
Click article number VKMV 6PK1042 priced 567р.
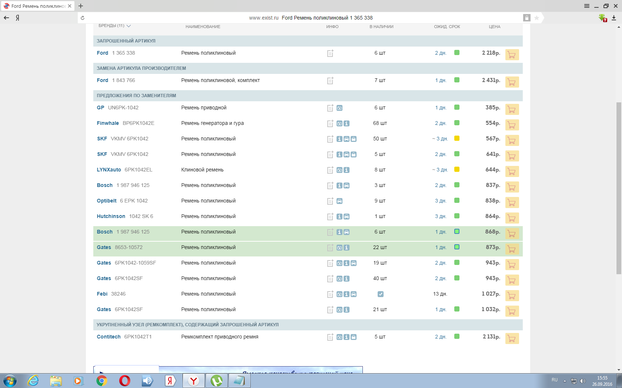click(x=130, y=139)
